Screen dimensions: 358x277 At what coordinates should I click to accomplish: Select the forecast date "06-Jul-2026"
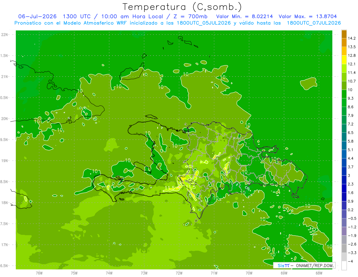pos(37,16)
